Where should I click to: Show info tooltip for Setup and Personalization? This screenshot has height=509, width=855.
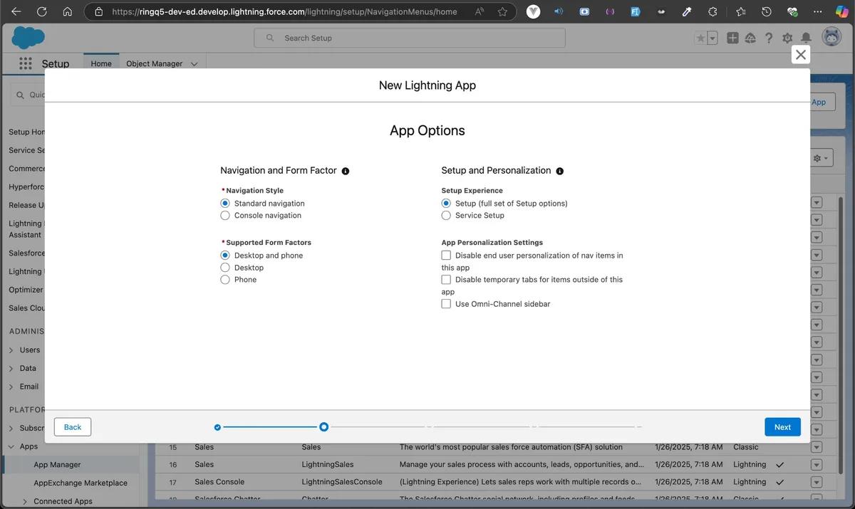[x=559, y=171]
